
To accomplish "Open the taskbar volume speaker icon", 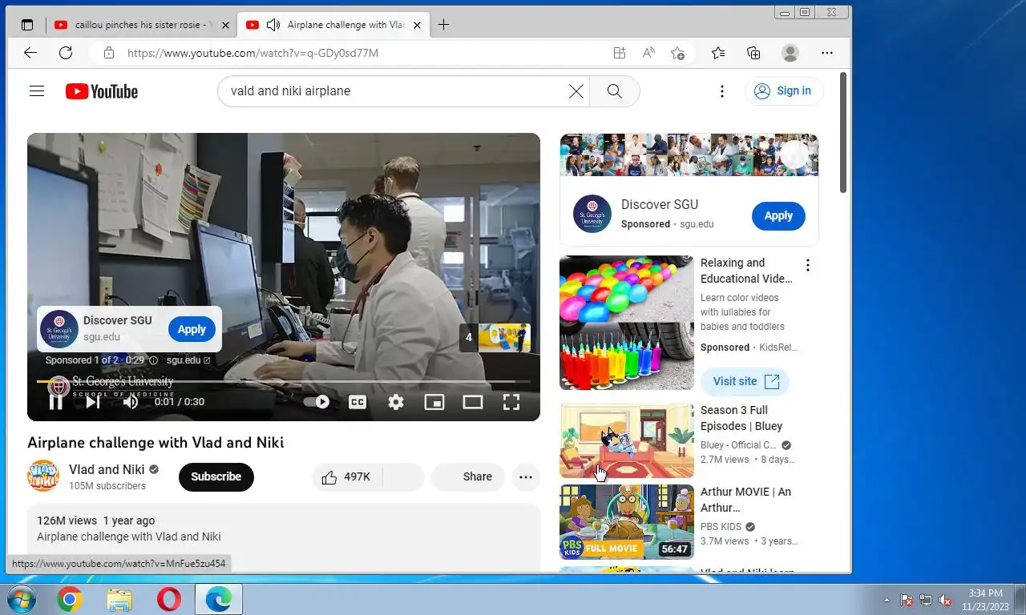I will (945, 599).
